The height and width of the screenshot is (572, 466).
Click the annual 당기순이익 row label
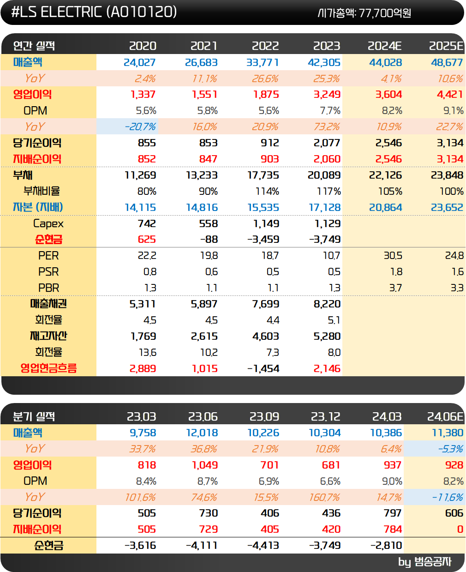[x=37, y=143]
